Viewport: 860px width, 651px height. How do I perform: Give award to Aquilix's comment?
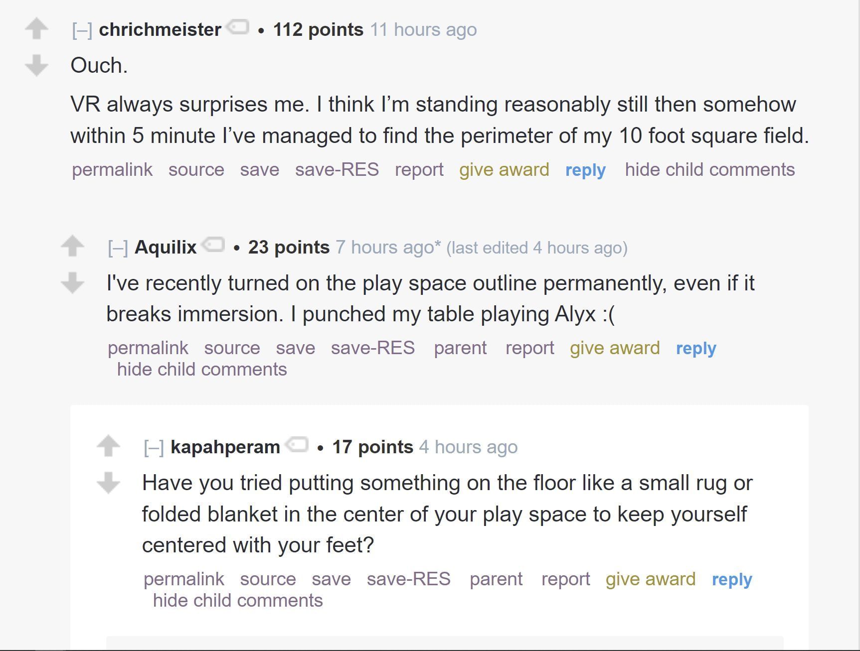tap(615, 348)
